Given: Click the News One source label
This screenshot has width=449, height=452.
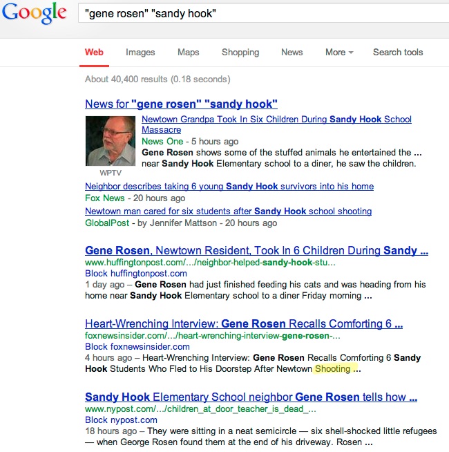Looking at the screenshot, I should [162, 141].
